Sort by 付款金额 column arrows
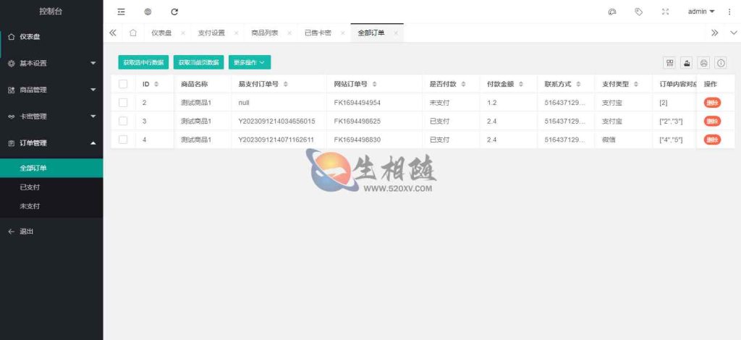 (x=521, y=84)
